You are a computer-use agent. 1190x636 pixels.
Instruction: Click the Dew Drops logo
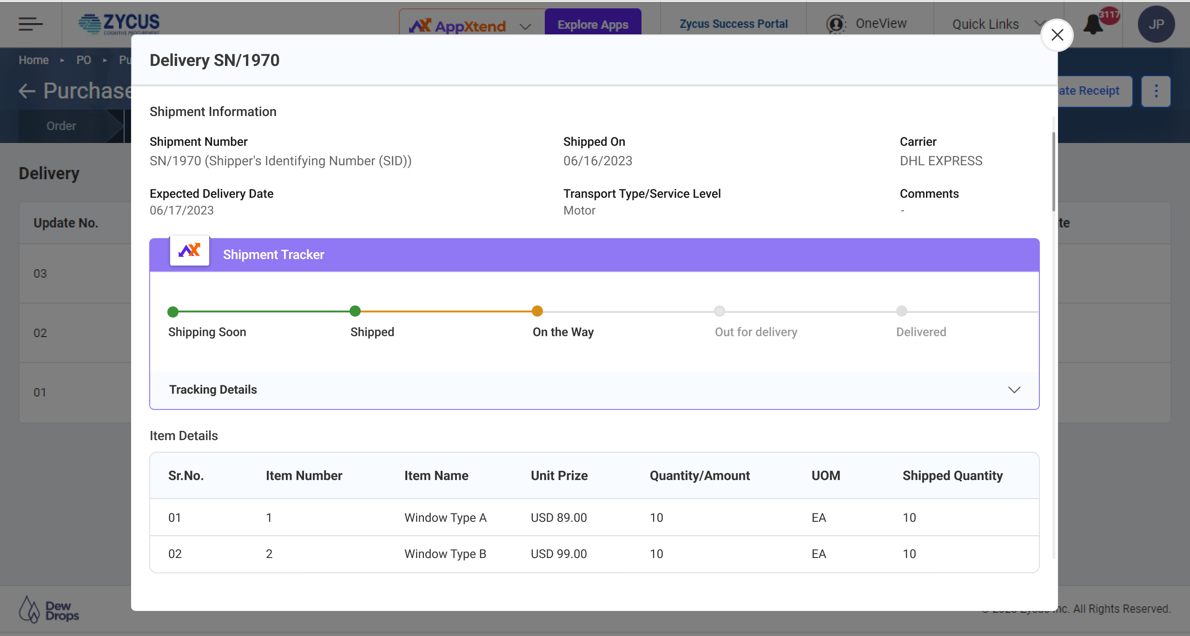click(49, 610)
